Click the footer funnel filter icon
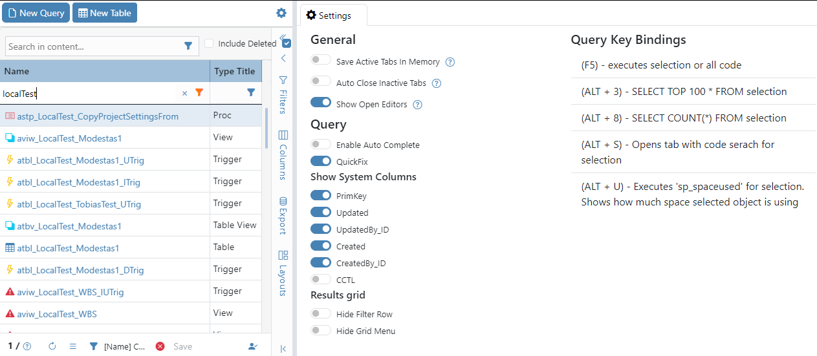 (93, 346)
